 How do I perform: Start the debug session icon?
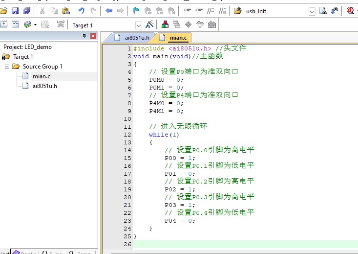tap(351, 10)
